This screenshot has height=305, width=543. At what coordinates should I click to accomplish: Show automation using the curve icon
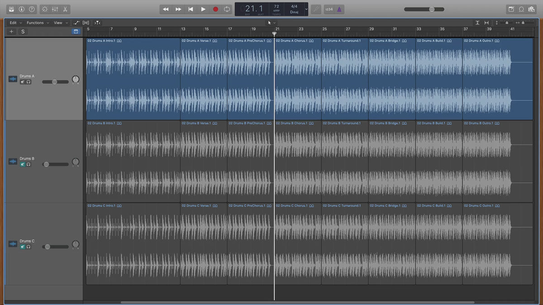pos(76,23)
